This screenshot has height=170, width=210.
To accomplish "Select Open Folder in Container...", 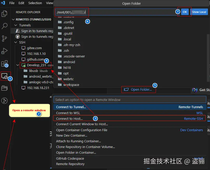I will pyautogui.click(x=130, y=152).
